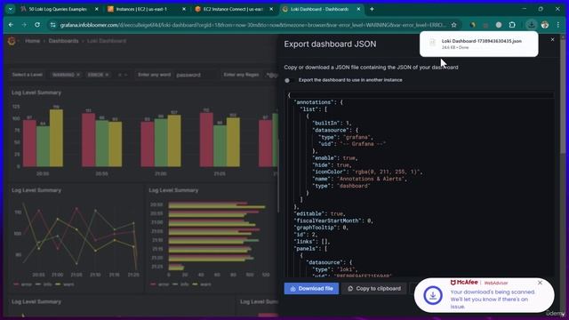Image resolution: width=569 pixels, height=320 pixels.
Task: Click the file icon in the download popup
Action: (x=432, y=44)
